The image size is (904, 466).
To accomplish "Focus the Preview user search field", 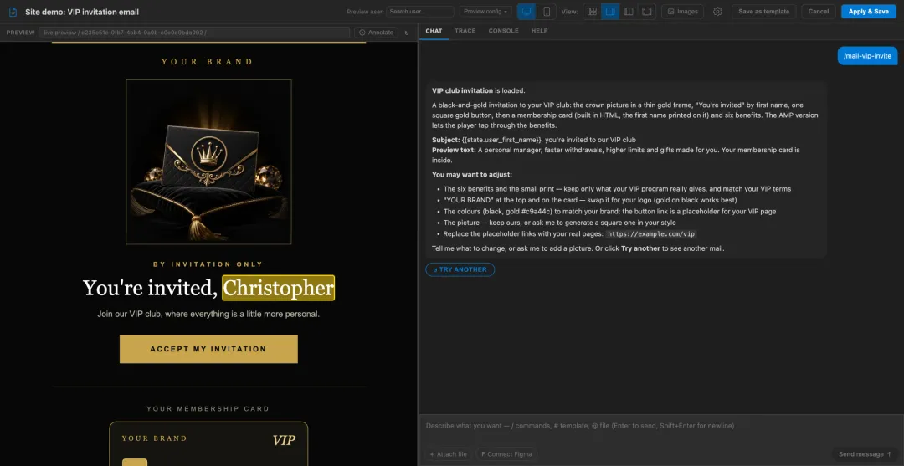I will (x=419, y=12).
